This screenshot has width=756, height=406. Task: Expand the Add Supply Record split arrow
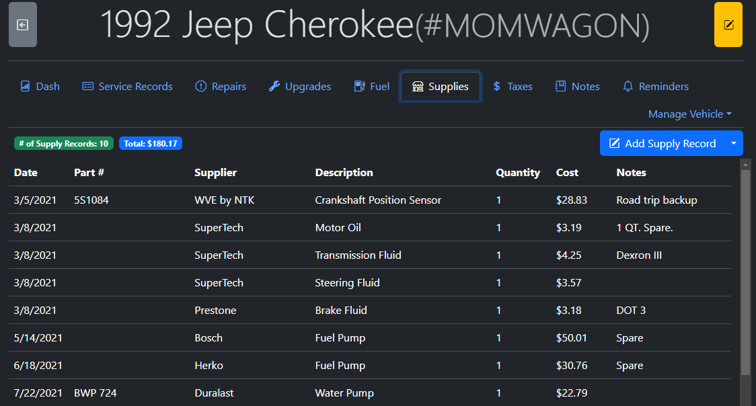pos(733,143)
